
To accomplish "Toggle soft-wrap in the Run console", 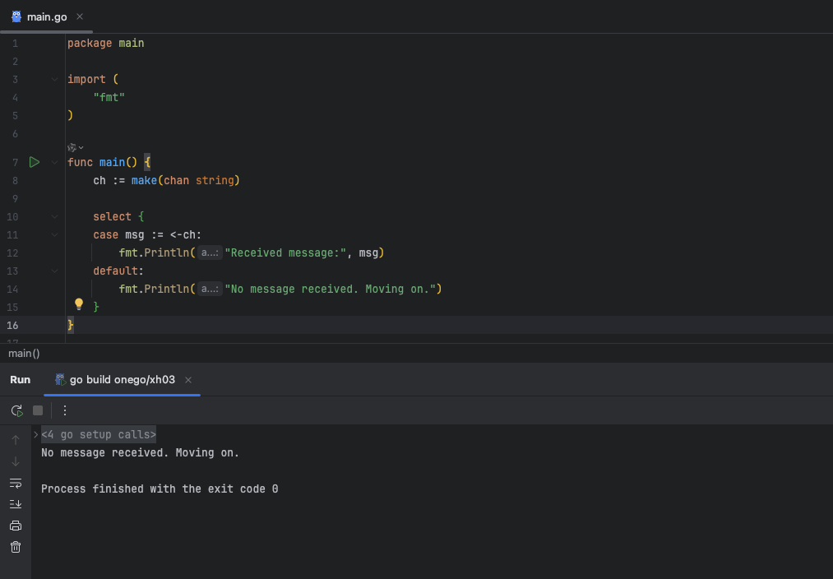I will coord(16,483).
